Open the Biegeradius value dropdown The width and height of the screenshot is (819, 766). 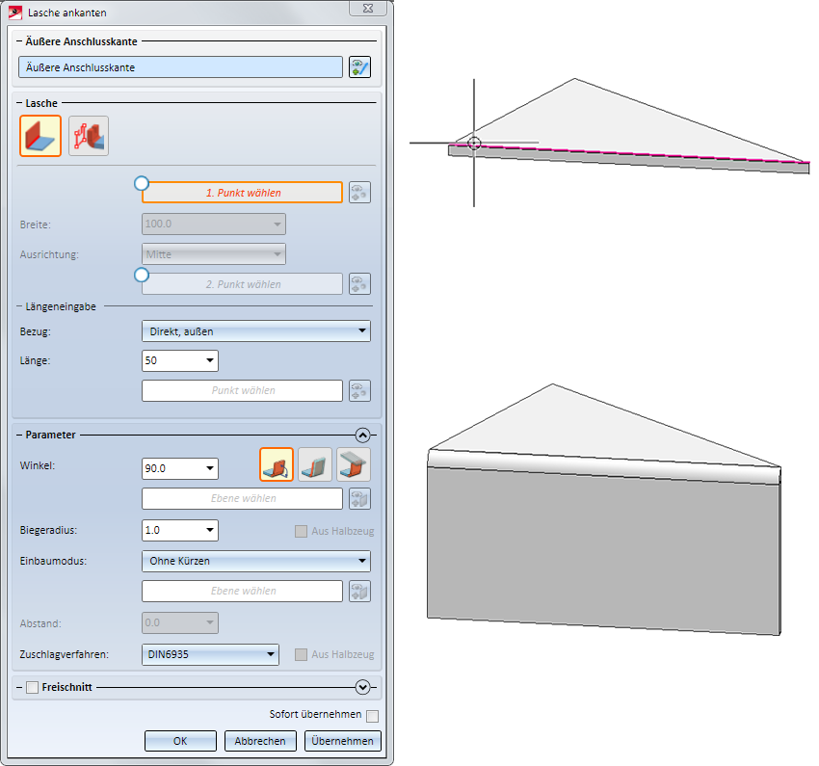[209, 530]
